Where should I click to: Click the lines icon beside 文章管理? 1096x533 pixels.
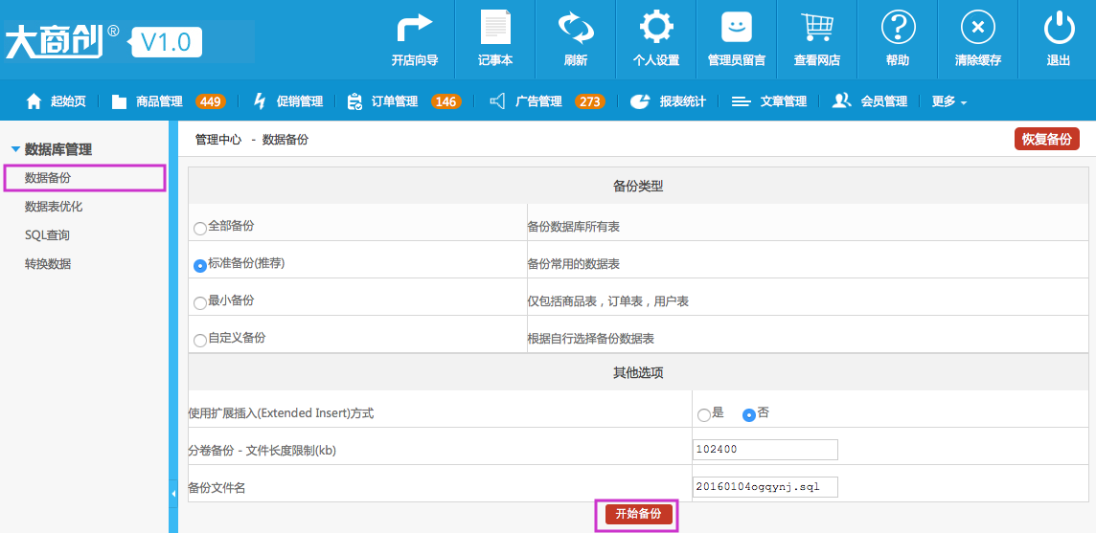741,102
